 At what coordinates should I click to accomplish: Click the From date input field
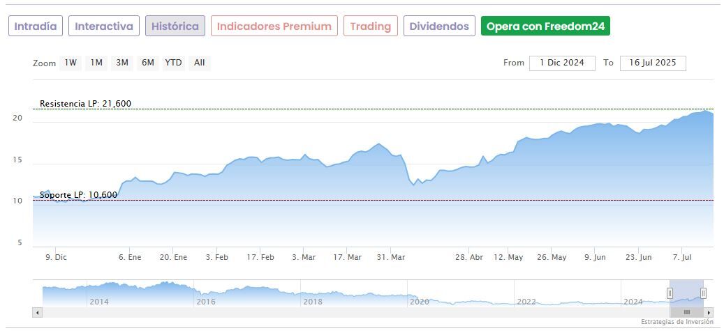click(562, 63)
